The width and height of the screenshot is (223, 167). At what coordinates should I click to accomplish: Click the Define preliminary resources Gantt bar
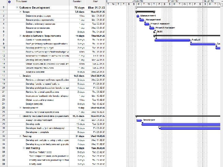[146, 24]
